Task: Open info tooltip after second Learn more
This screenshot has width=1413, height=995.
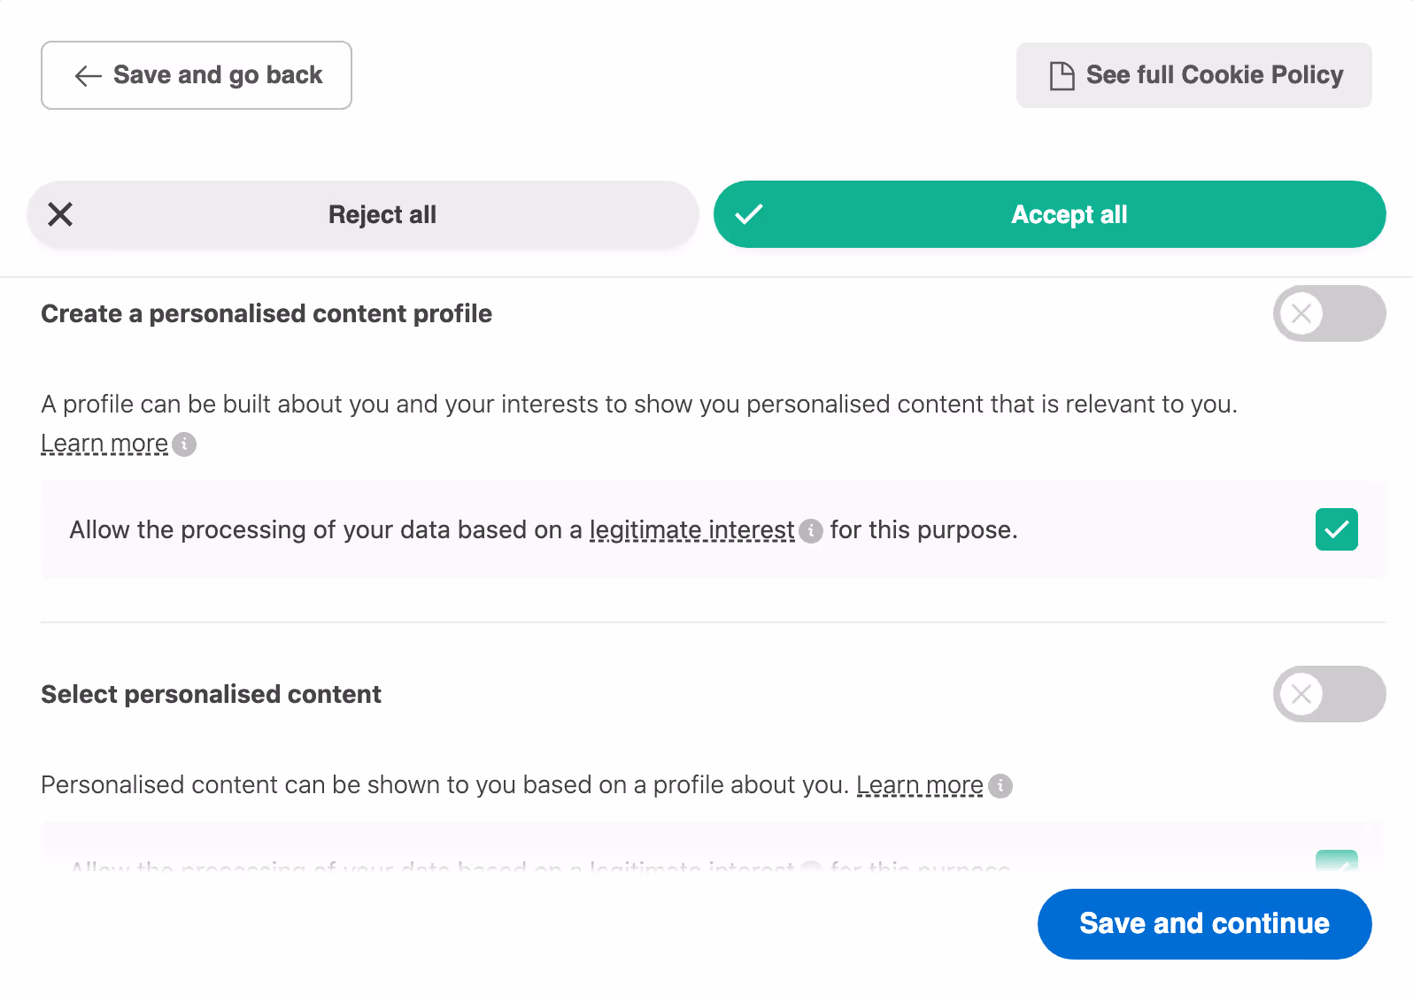Action: tap(1000, 786)
